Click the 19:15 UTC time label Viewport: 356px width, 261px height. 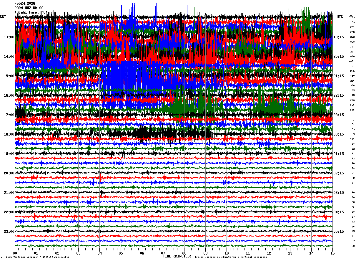[x=339, y=37]
